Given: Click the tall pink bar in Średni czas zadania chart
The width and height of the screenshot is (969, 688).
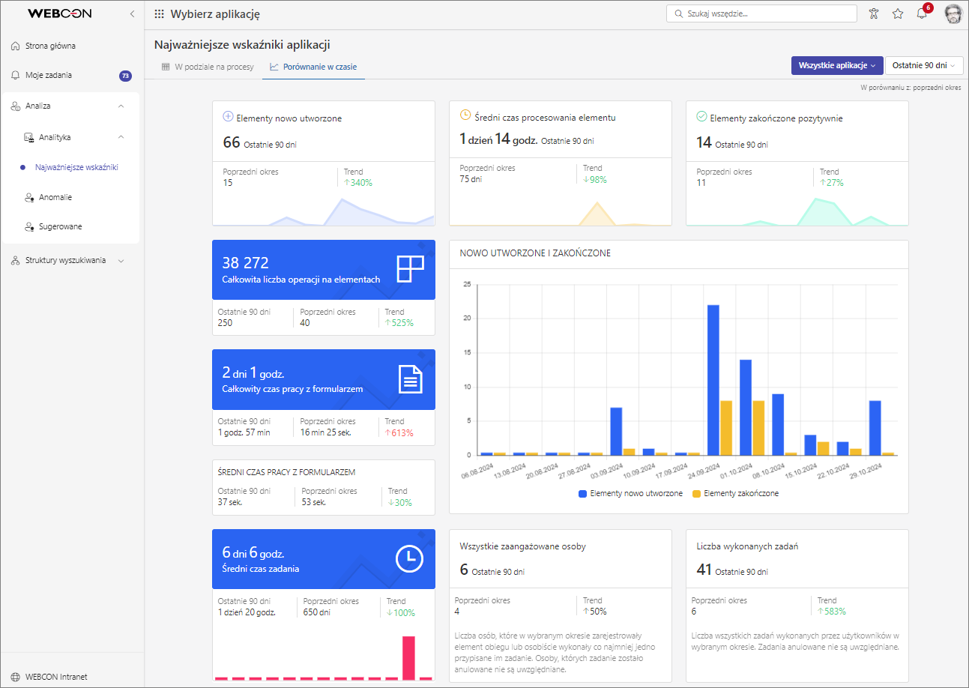Looking at the screenshot, I should tap(408, 658).
